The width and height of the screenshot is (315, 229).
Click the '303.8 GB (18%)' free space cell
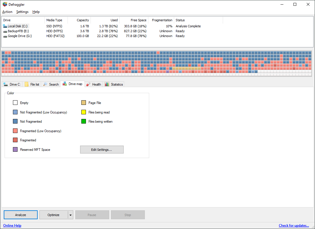pyautogui.click(x=135, y=26)
